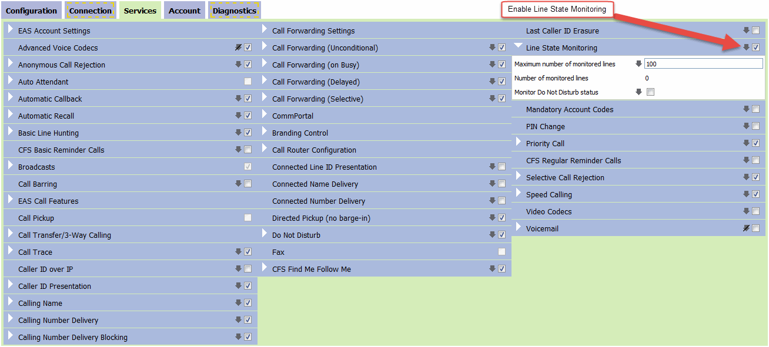Click the inherit arrow next to Maximum number of monitored lines
This screenshot has width=769, height=347.
[x=638, y=63]
